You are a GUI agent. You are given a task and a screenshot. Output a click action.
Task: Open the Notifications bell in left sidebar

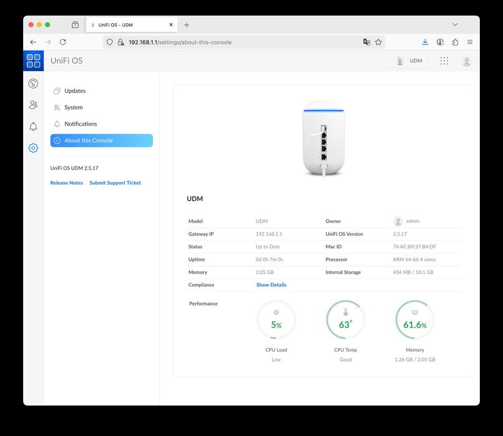coord(33,127)
